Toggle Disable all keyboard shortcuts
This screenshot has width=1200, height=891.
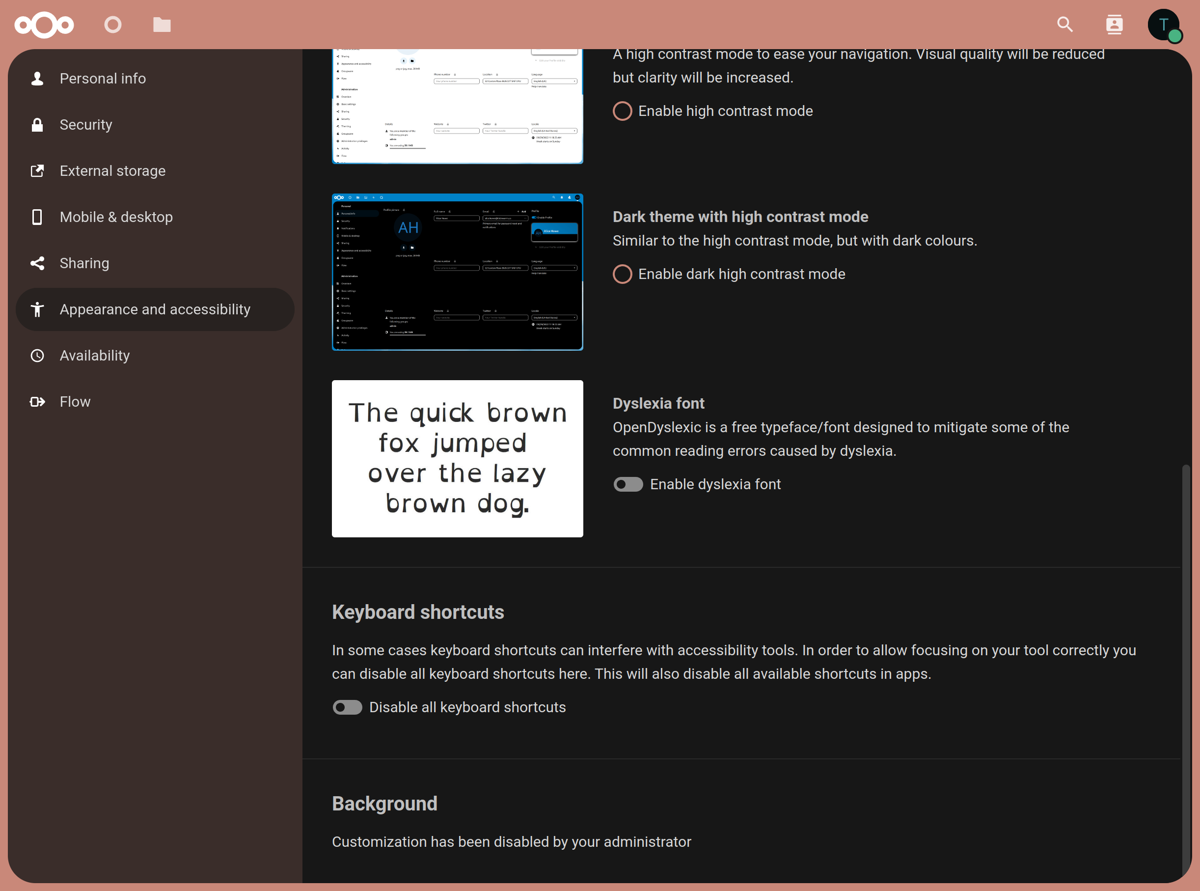[x=347, y=707]
